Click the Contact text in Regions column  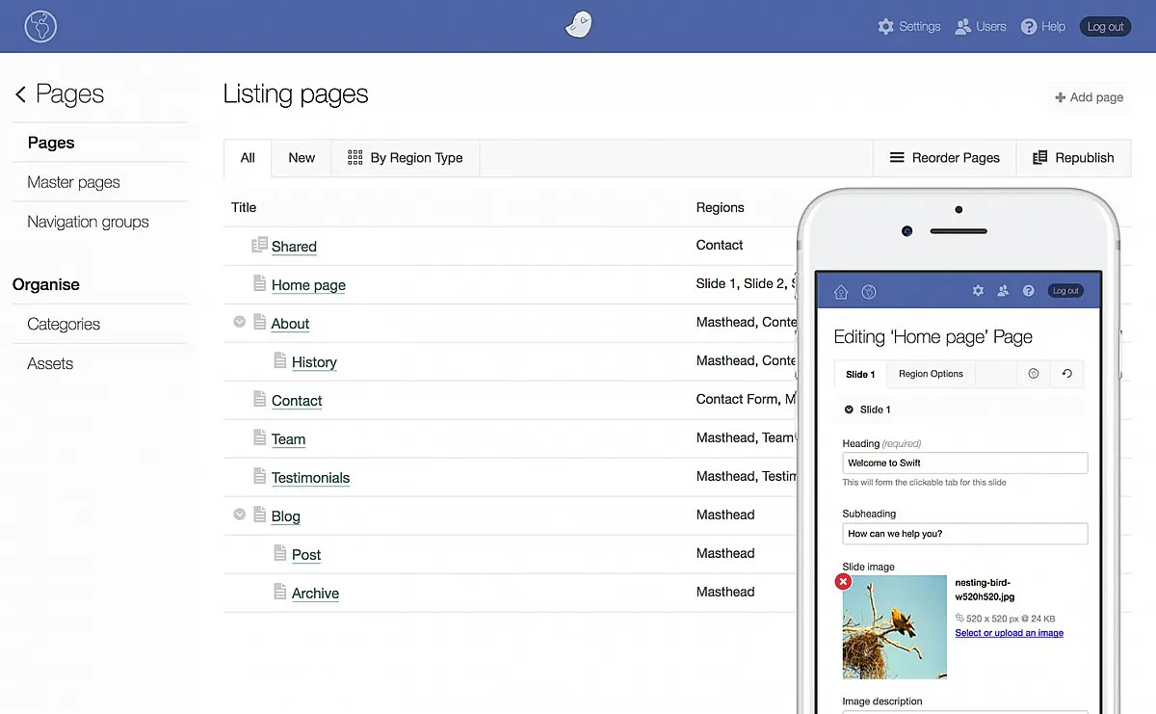point(720,245)
